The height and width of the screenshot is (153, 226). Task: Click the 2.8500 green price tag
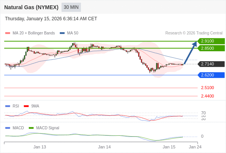coord(211,48)
